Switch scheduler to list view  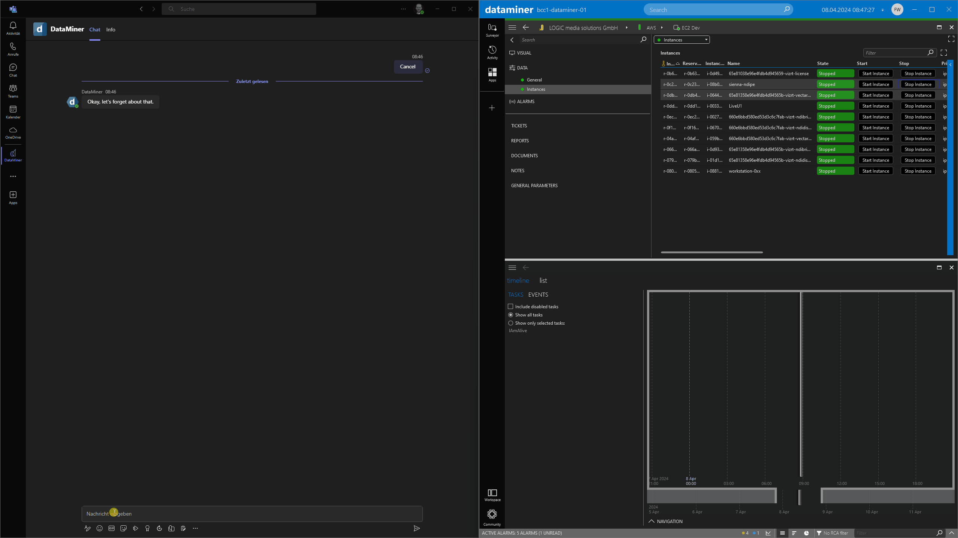click(x=543, y=281)
